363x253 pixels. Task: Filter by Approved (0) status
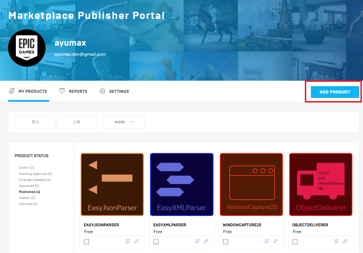pyautogui.click(x=29, y=186)
